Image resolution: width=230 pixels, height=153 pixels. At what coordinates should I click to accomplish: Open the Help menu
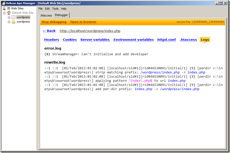(x=63, y=8)
